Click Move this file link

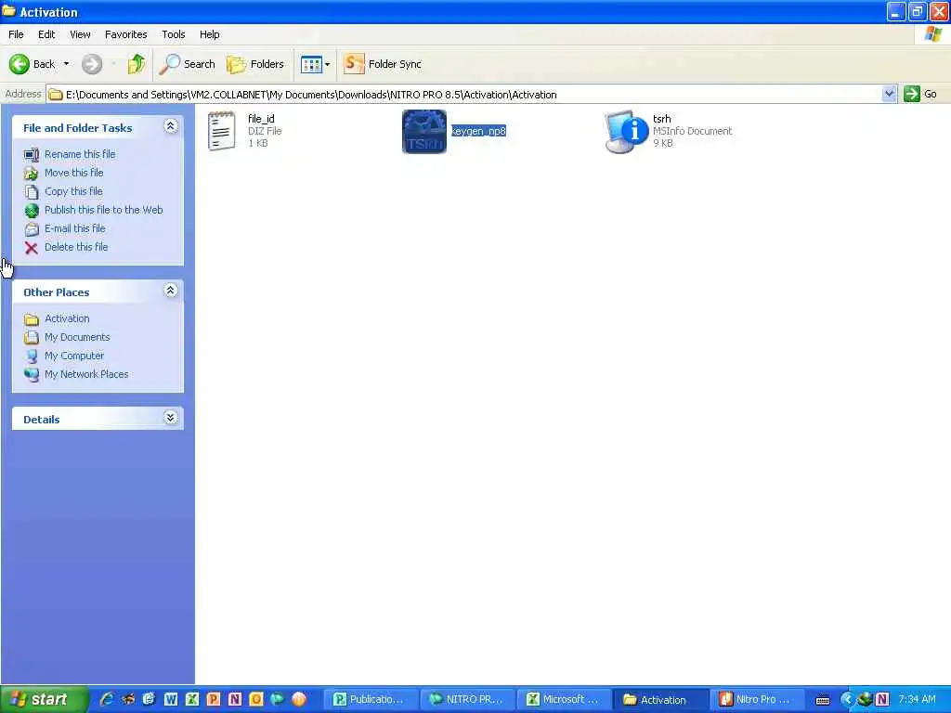pos(74,173)
